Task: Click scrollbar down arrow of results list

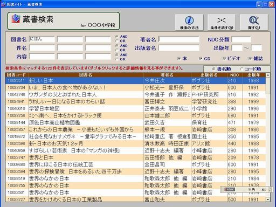Action: click(268, 199)
